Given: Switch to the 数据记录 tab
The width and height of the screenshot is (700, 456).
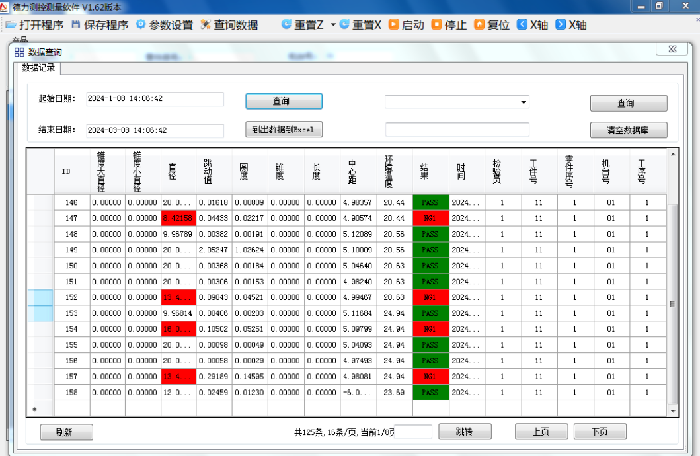Looking at the screenshot, I should pos(38,68).
